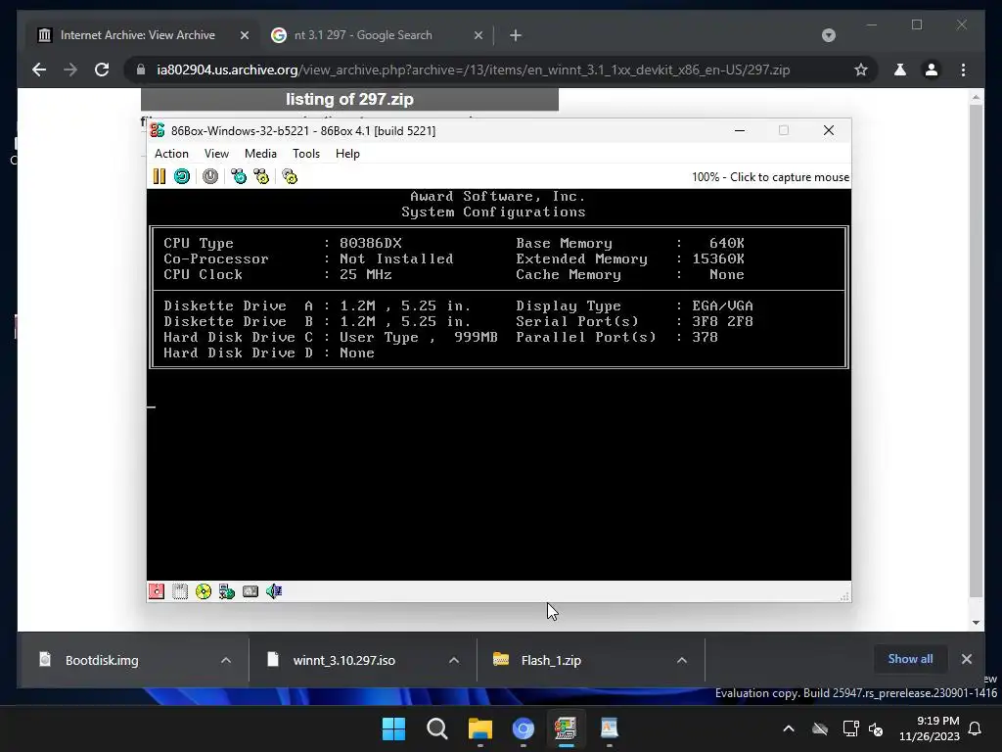The height and width of the screenshot is (752, 1002).
Task: Expand winnt_3.10.297.iso download options chevron
Action: 454,660
